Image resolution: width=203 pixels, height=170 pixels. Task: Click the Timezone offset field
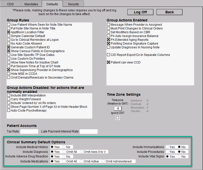(x=118, y=109)
